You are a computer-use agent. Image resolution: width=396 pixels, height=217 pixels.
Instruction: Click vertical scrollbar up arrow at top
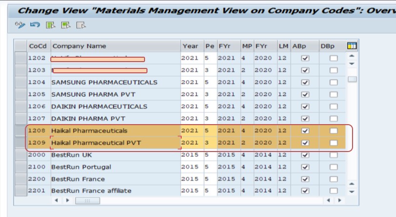(352, 56)
